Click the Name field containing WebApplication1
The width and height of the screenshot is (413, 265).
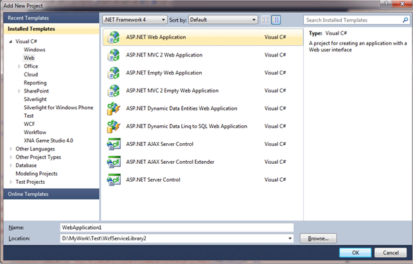point(177,228)
